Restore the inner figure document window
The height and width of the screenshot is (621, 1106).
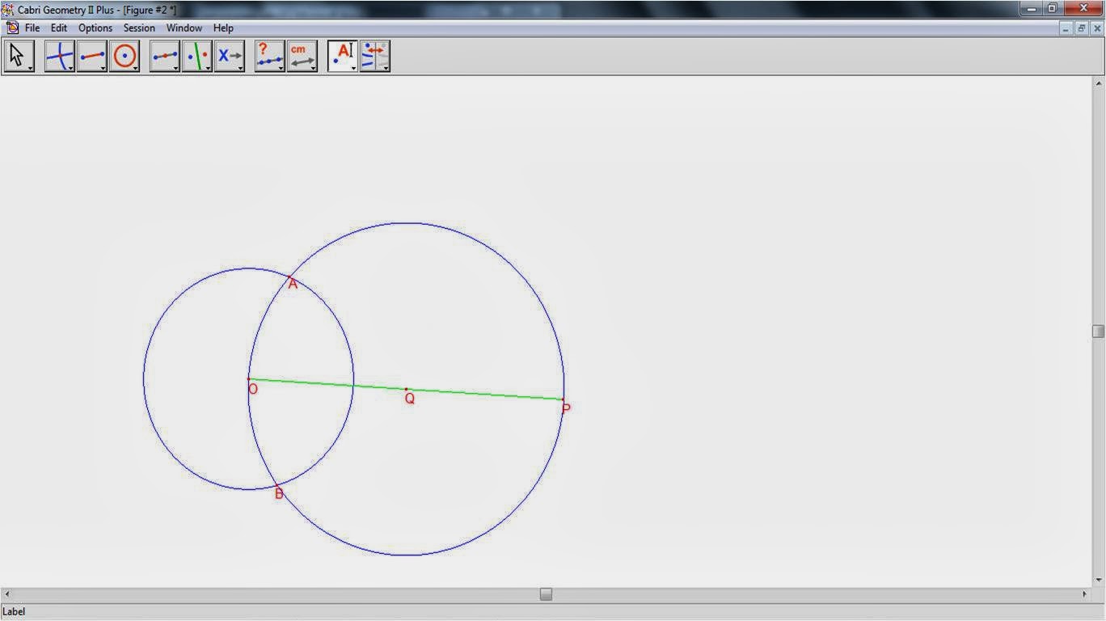tap(1082, 28)
